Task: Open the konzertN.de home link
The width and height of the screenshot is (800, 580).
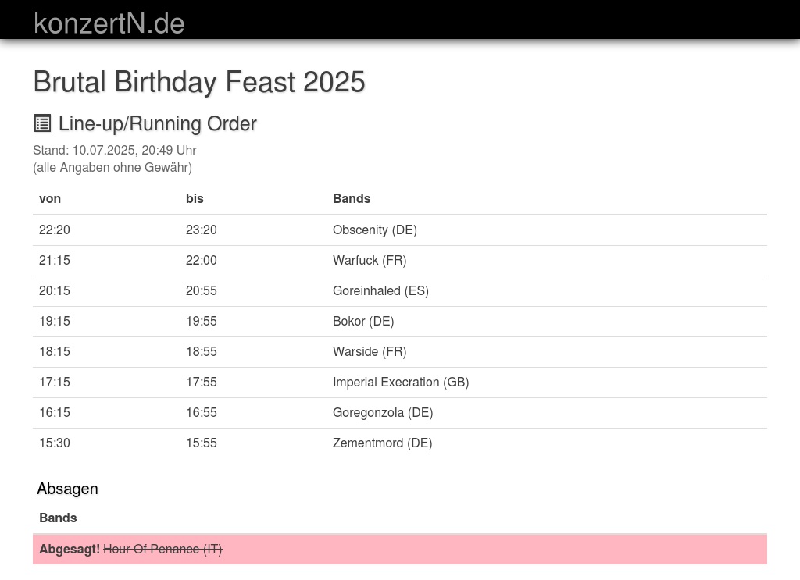Action: tap(109, 23)
